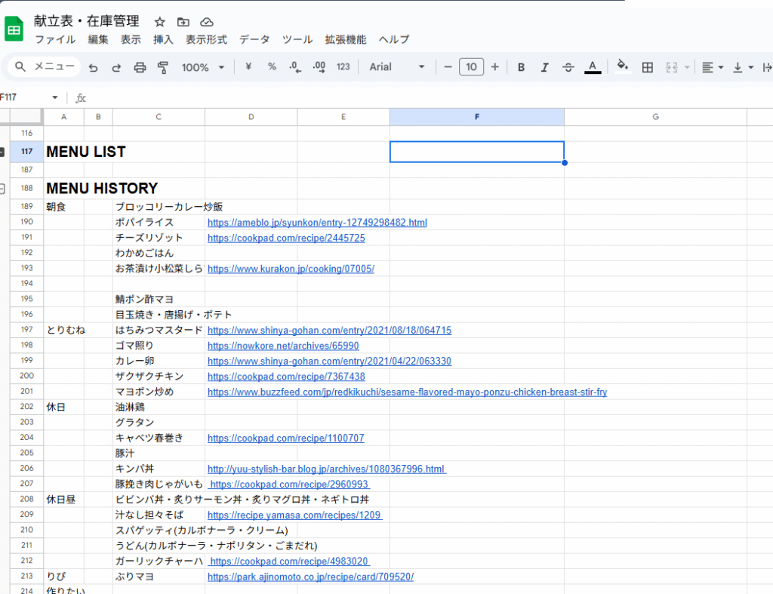This screenshot has height=594, width=773.
Task: Open the fill color bucket
Action: click(622, 66)
